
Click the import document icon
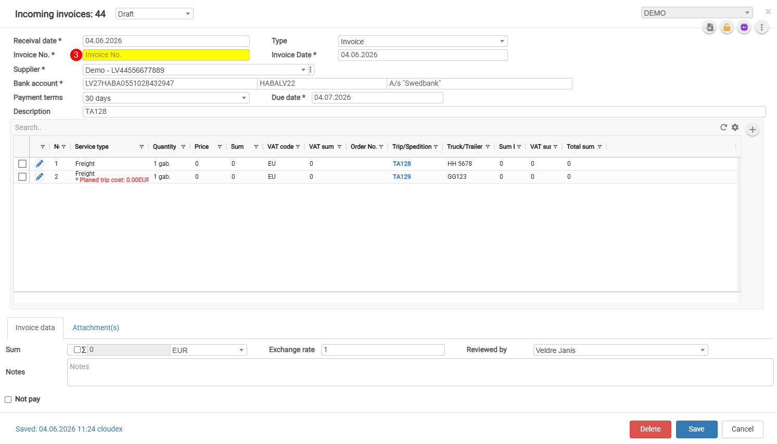[x=709, y=28]
